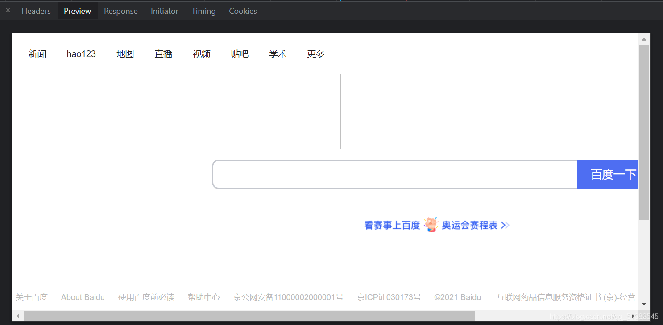
Task: Open the 新闻 link
Action: pyautogui.click(x=37, y=54)
